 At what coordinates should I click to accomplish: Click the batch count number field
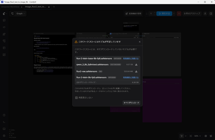pos(151,14)
